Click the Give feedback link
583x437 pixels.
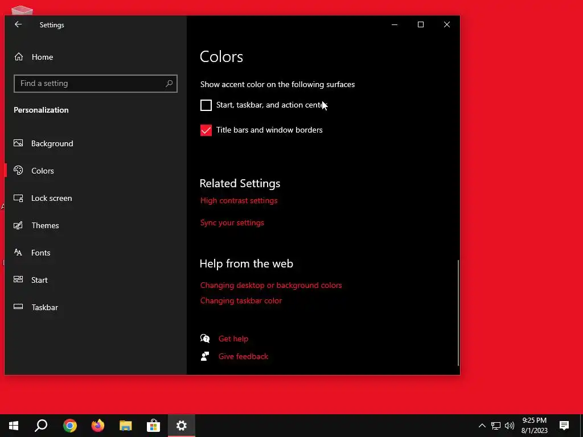click(x=243, y=356)
